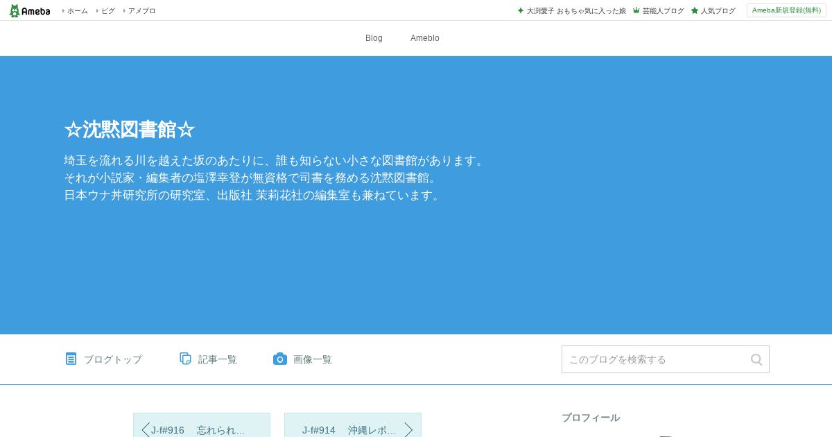Viewport: 832px width, 437px height.
Task: Click the right chevron on J-f#914 card
Action: (408, 430)
